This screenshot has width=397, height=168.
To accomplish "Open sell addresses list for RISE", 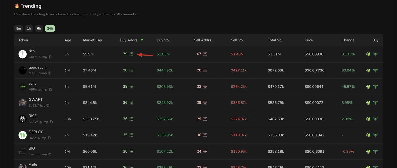I will [205, 119].
